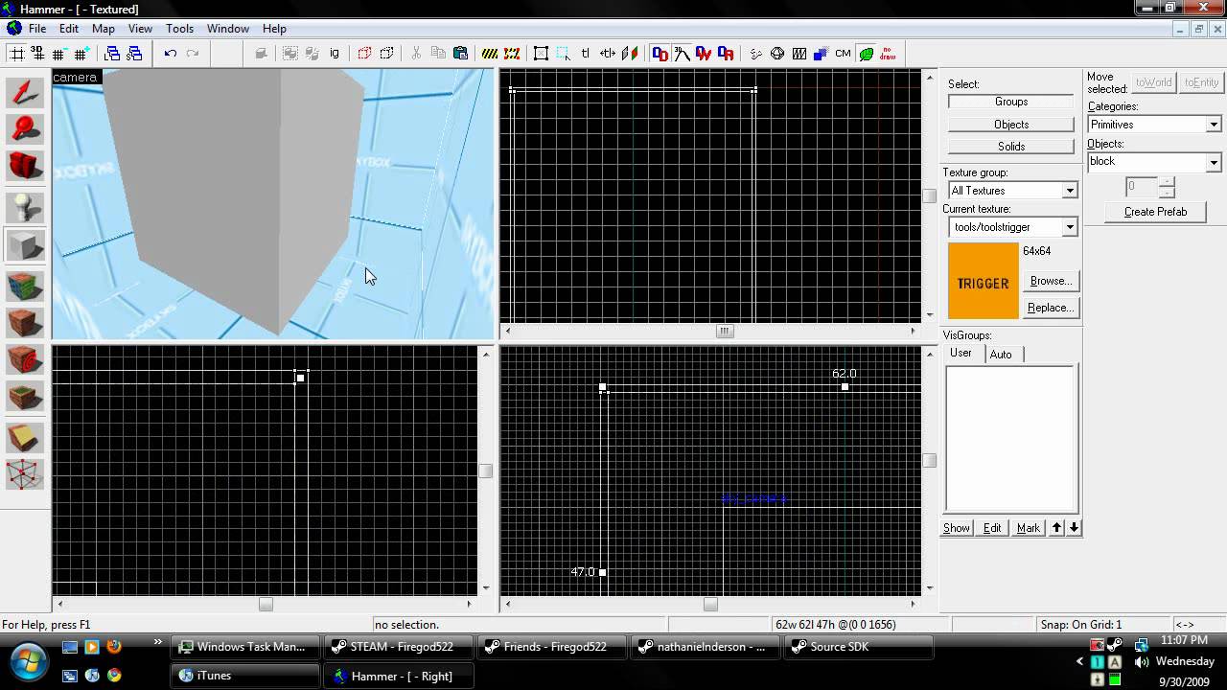Toggle 3D grid display
Image resolution: width=1227 pixels, height=690 pixels.
point(38,54)
